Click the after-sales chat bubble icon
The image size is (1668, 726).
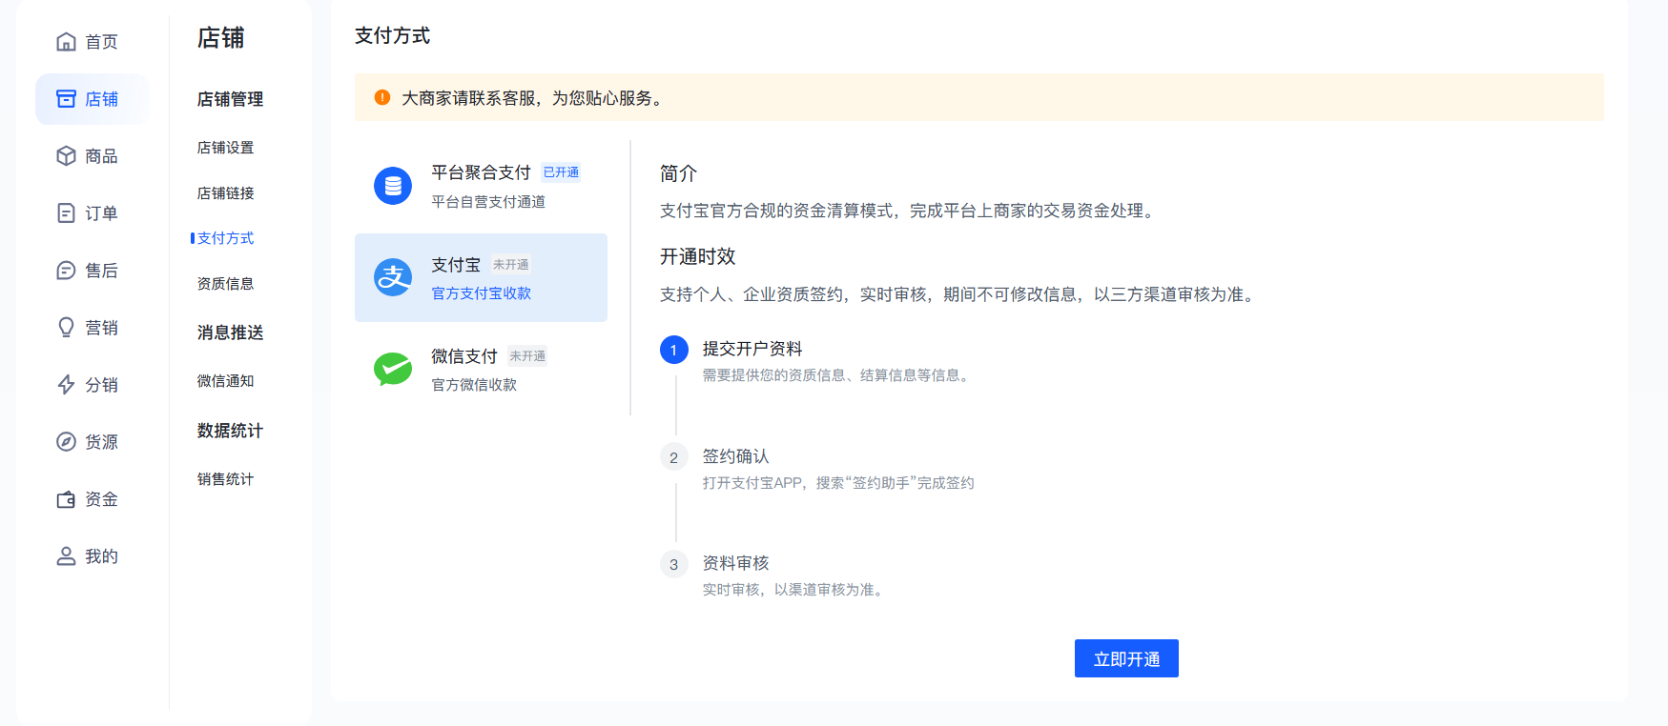tap(66, 271)
